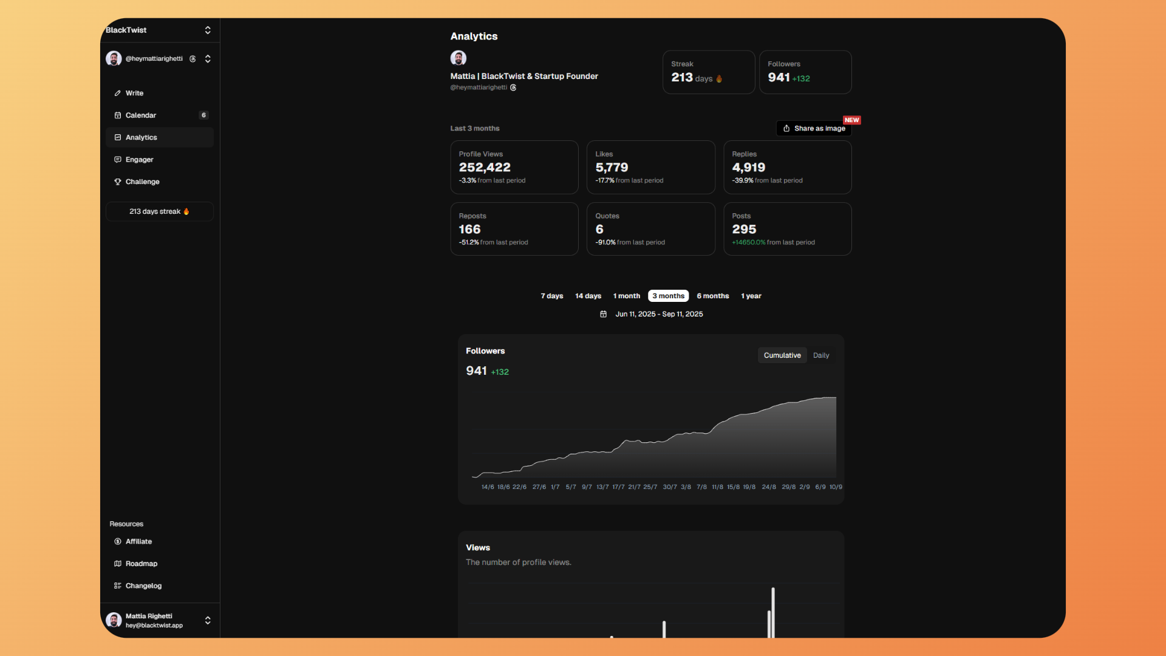Open the date range Jun 11 - Sep 11 picker
Image resolution: width=1166 pixels, height=656 pixels.
(652, 315)
